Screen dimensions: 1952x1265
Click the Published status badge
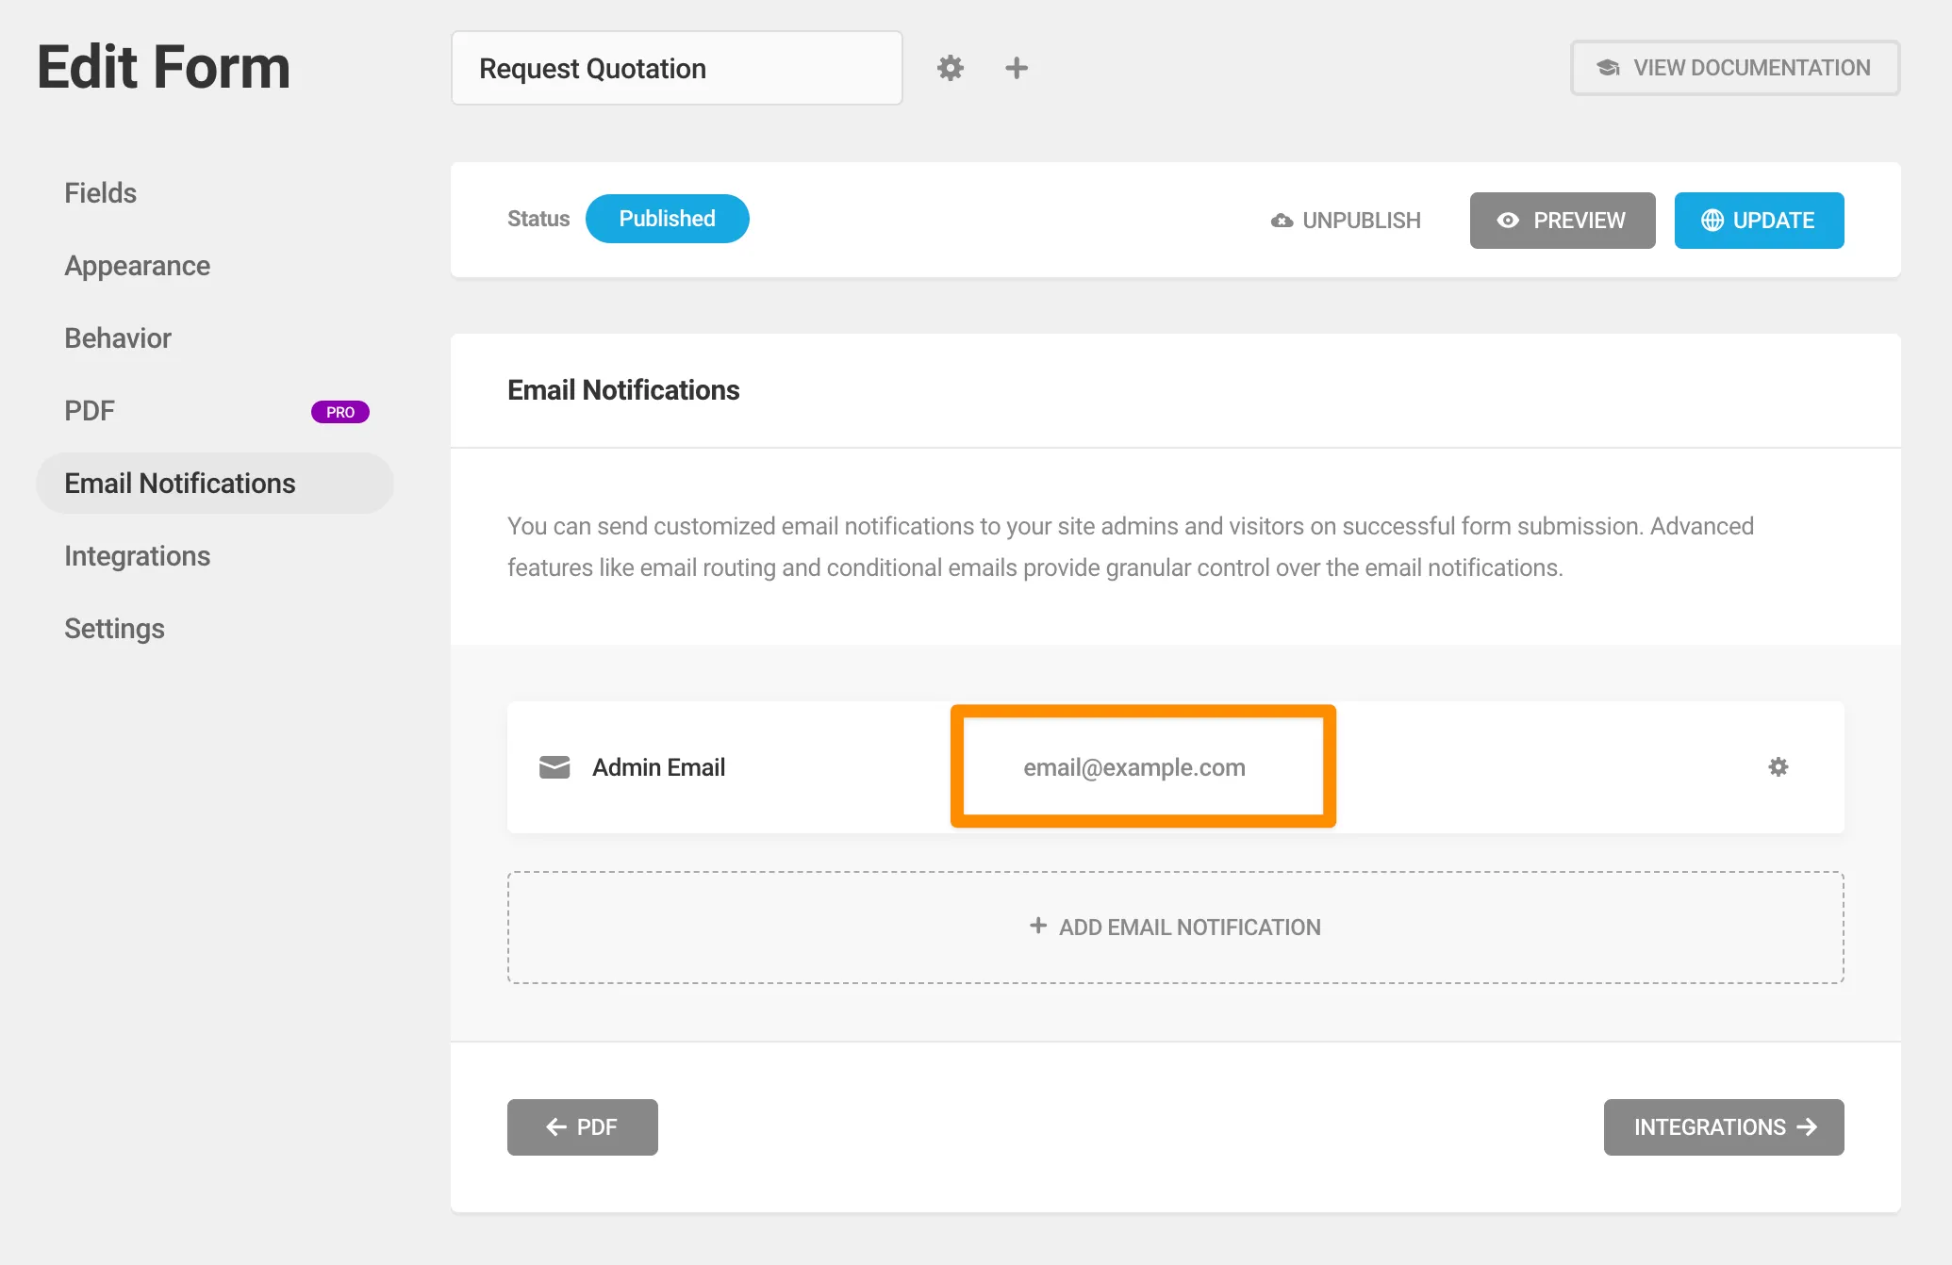coord(667,219)
